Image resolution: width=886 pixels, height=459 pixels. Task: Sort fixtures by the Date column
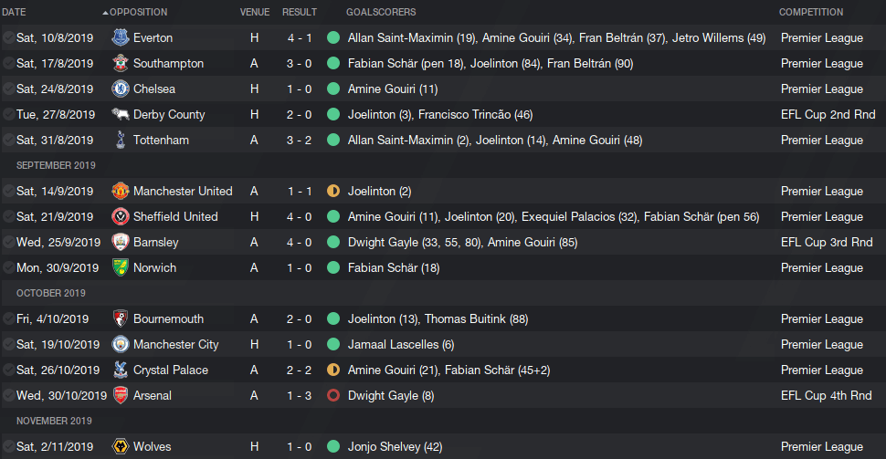point(14,12)
